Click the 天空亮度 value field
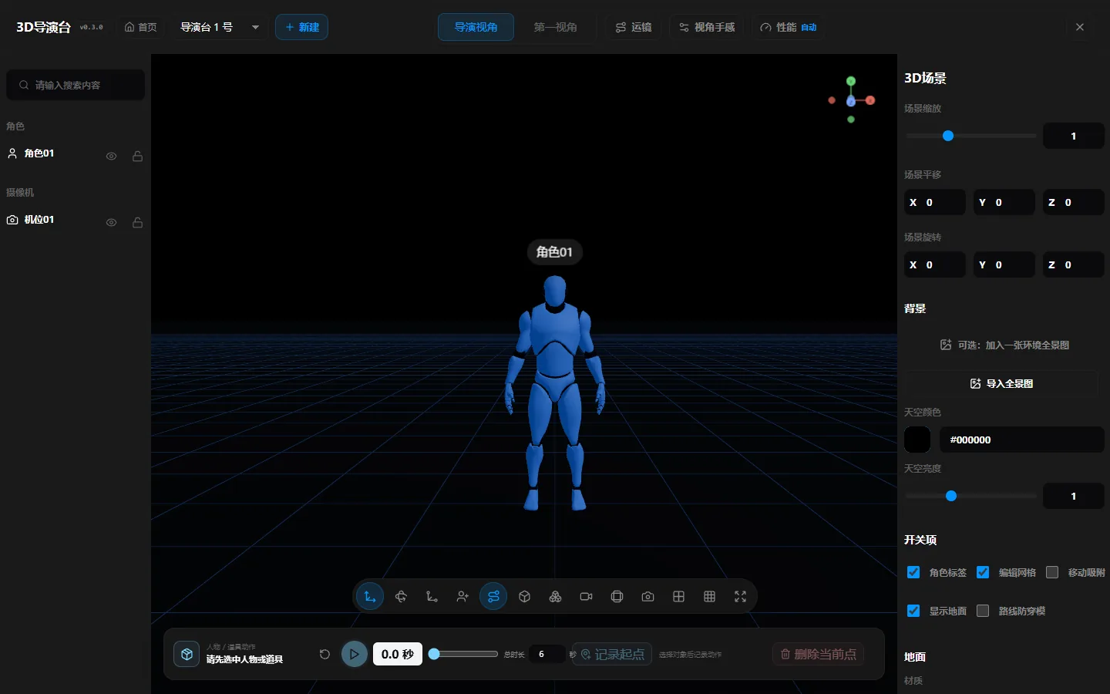1110x694 pixels. coord(1073,496)
